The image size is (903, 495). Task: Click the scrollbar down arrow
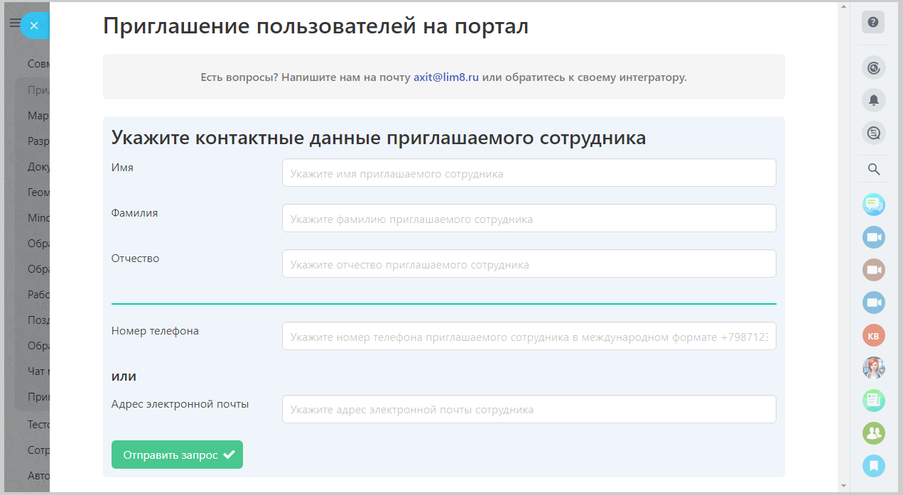click(843, 486)
